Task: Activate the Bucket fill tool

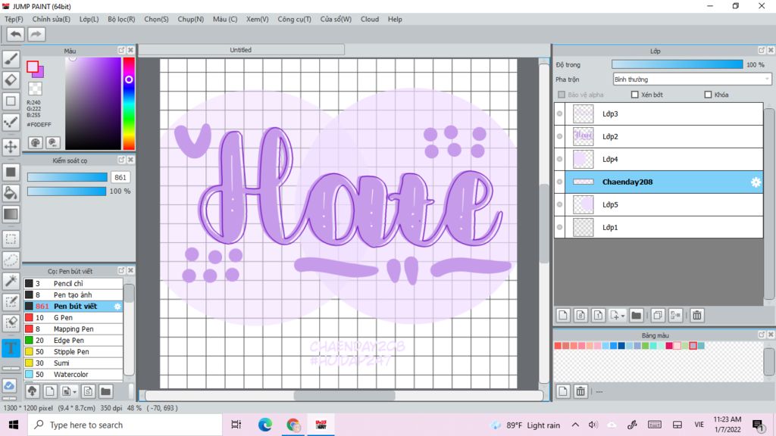Action: pos(11,193)
